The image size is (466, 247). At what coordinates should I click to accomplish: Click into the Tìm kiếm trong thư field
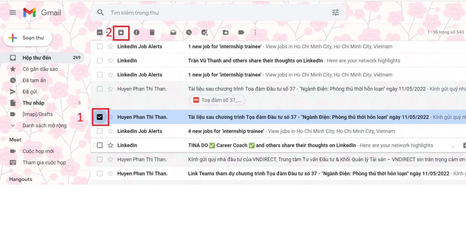pos(218,12)
